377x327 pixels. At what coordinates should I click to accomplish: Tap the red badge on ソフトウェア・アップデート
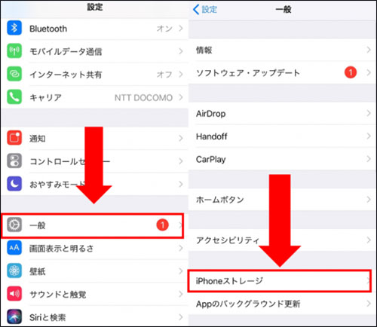pos(351,72)
